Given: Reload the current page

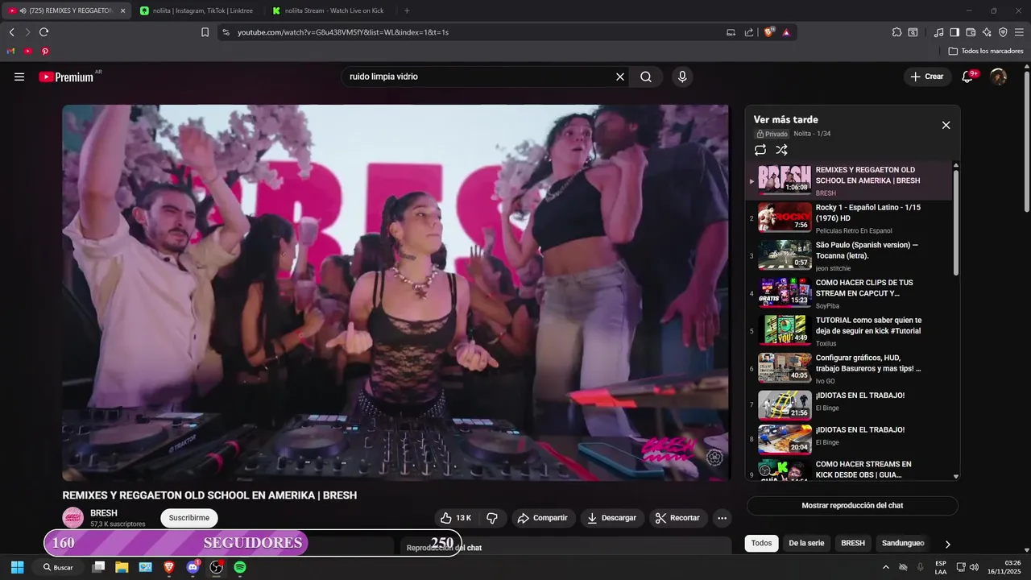Looking at the screenshot, I should (43, 32).
